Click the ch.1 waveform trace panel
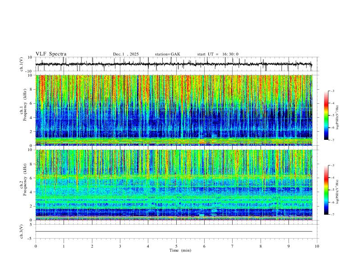The width and height of the screenshot is (357, 276). pyautogui.click(x=177, y=64)
